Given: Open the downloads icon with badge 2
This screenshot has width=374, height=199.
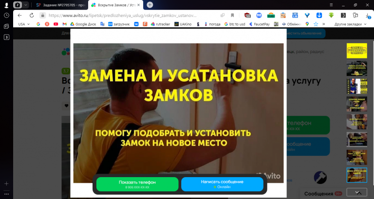Looking at the screenshot, I should click(368, 16).
